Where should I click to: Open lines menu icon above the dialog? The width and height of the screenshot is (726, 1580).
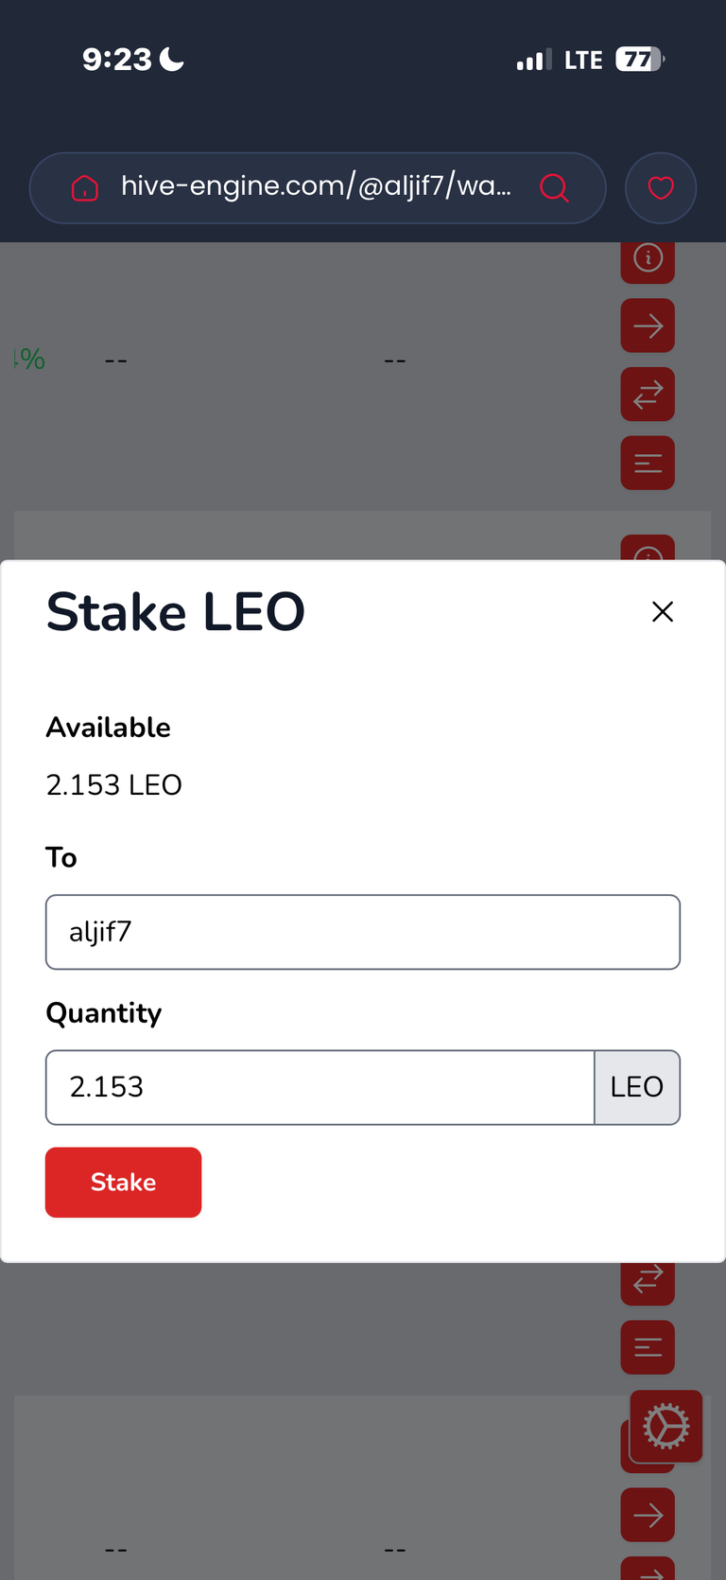tap(648, 463)
